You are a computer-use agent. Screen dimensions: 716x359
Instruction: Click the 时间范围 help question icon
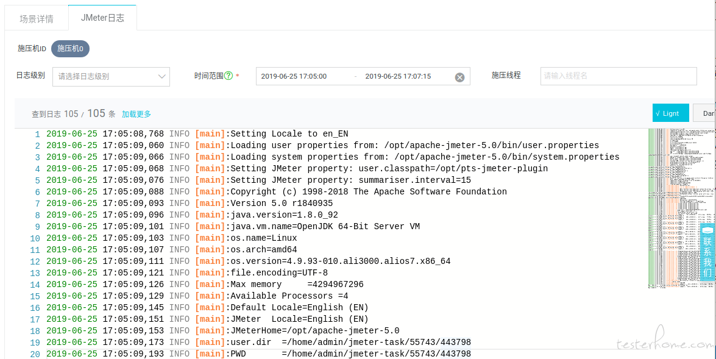[x=229, y=76]
